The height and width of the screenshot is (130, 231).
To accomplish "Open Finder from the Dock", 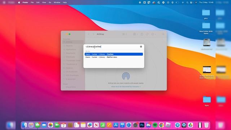I will point(25,125).
